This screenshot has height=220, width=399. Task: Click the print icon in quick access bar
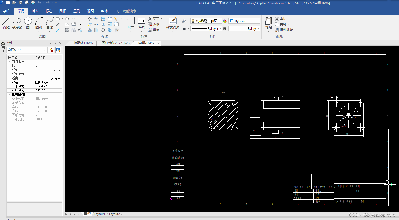click(33, 2)
